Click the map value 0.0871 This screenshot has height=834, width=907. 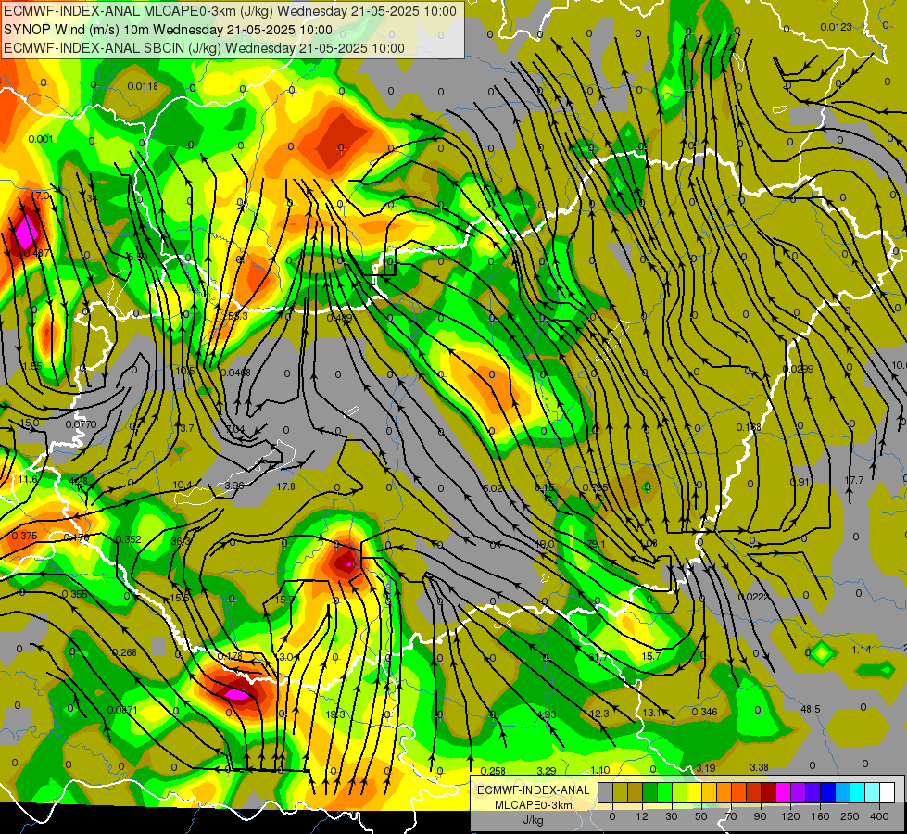click(x=122, y=710)
